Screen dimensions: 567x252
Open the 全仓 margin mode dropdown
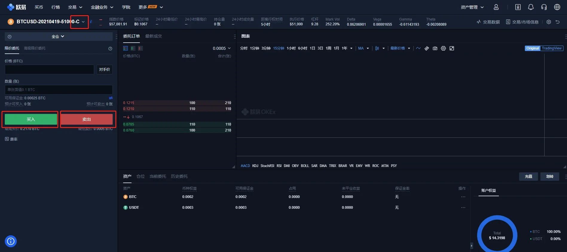pos(58,36)
